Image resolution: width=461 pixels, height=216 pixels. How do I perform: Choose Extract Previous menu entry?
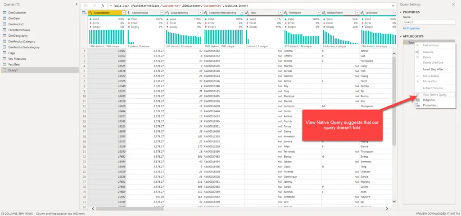(x=433, y=88)
